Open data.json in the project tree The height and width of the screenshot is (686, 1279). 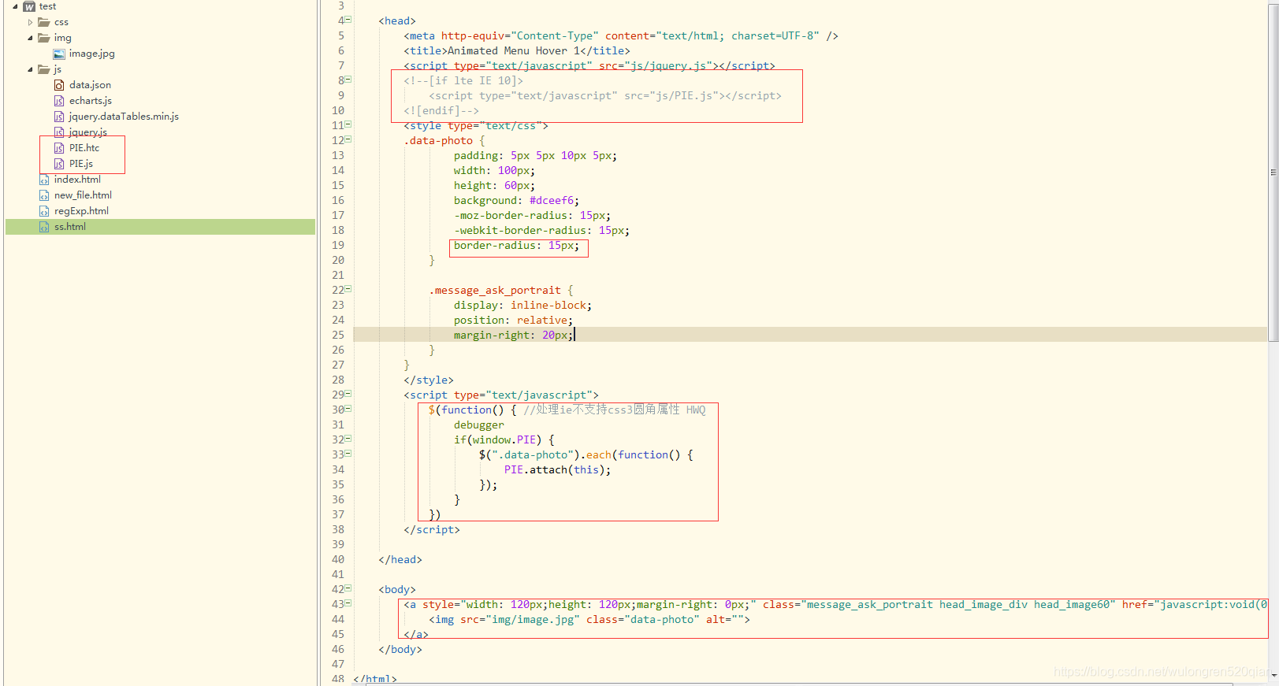pos(90,85)
